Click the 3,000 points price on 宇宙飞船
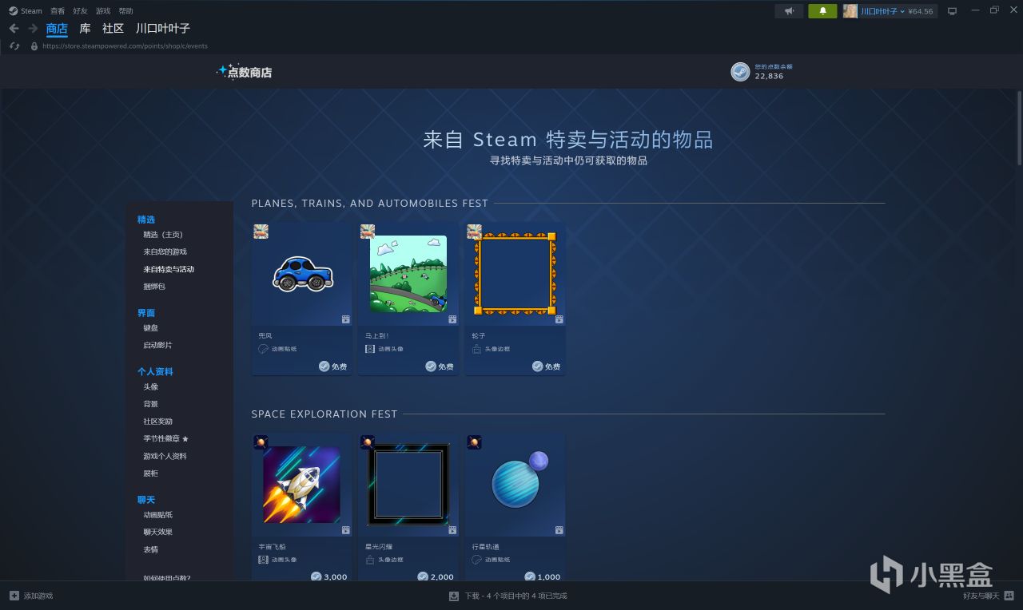 tap(328, 576)
